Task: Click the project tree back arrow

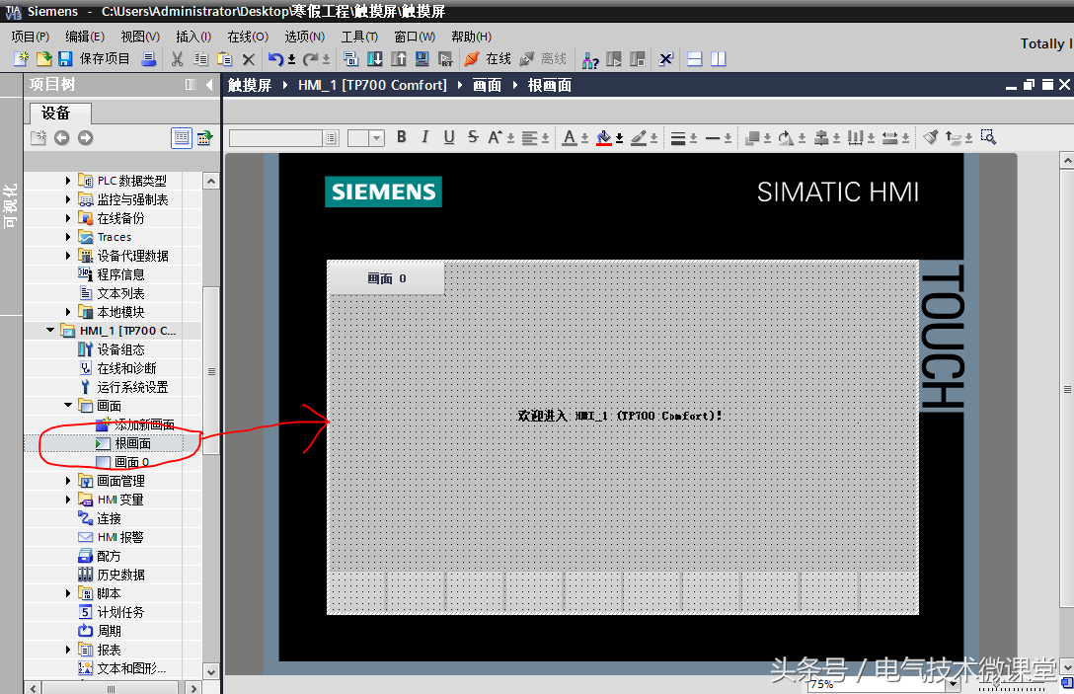Action: click(x=61, y=137)
